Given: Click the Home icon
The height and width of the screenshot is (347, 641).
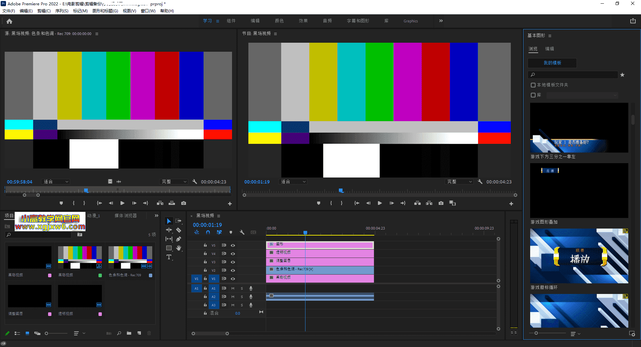Looking at the screenshot, I should (9, 21).
